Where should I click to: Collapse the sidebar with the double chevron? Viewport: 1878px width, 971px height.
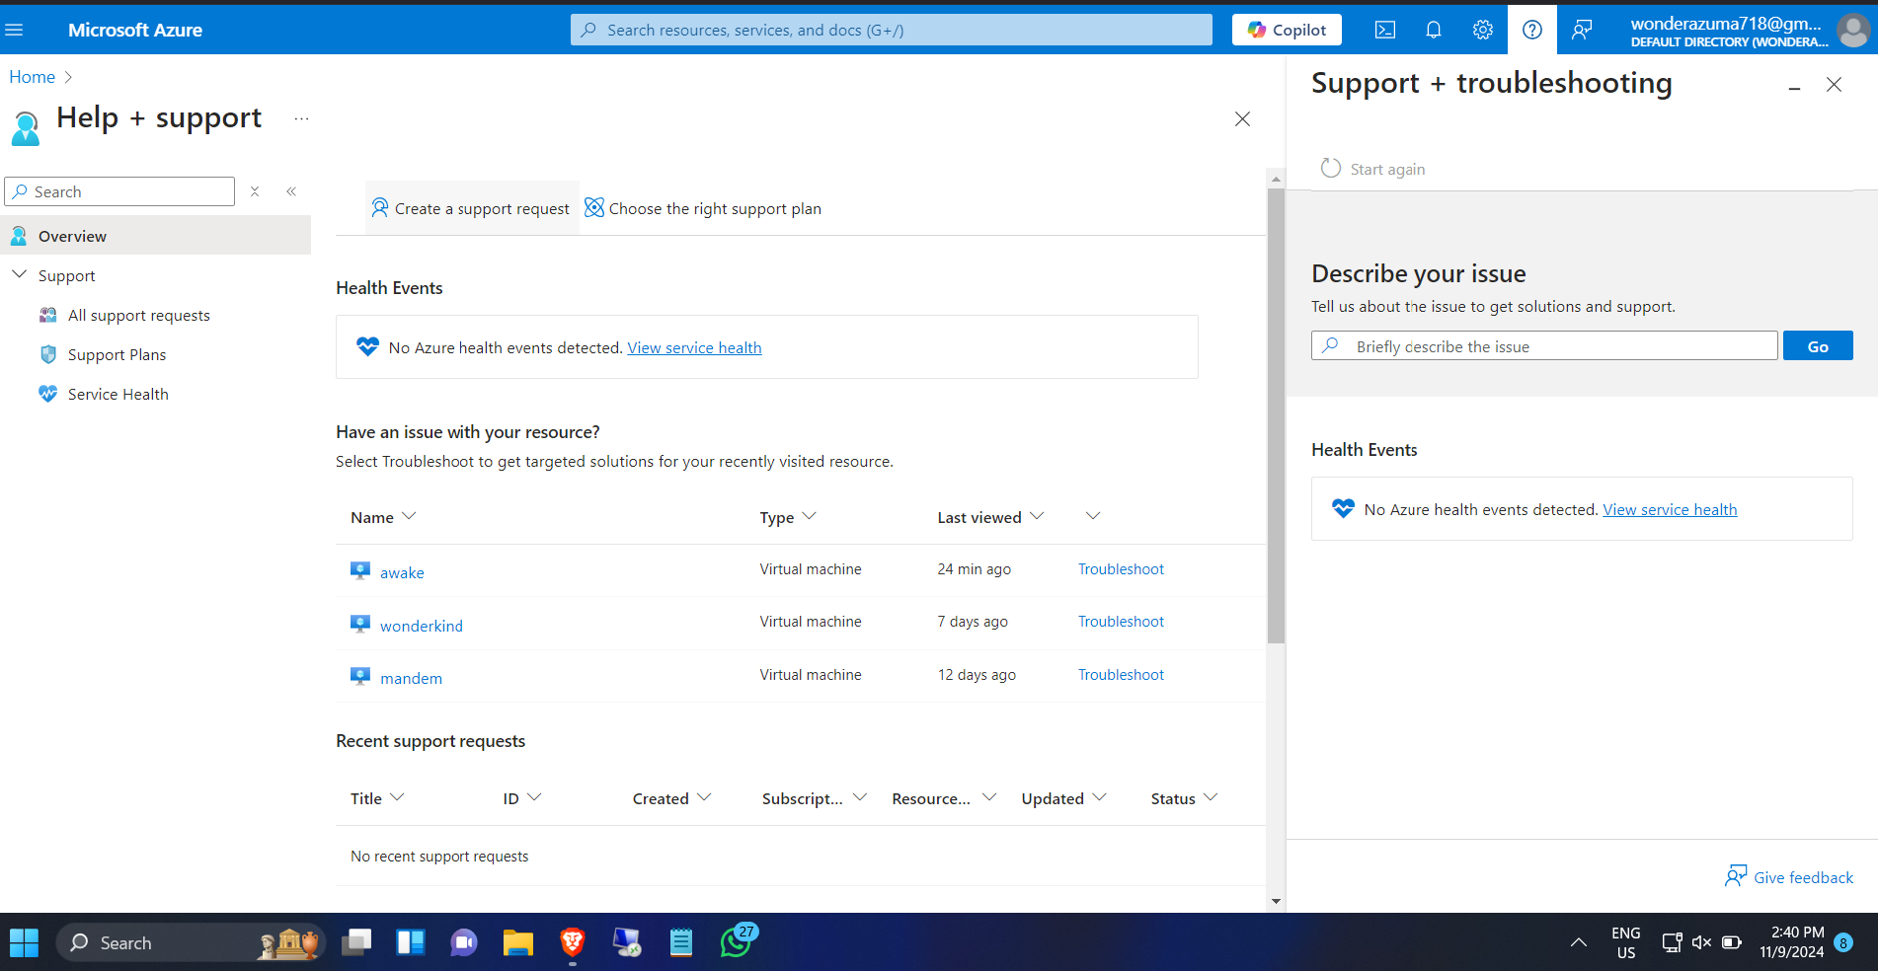coord(291,191)
